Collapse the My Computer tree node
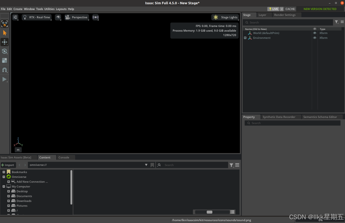 4,187
